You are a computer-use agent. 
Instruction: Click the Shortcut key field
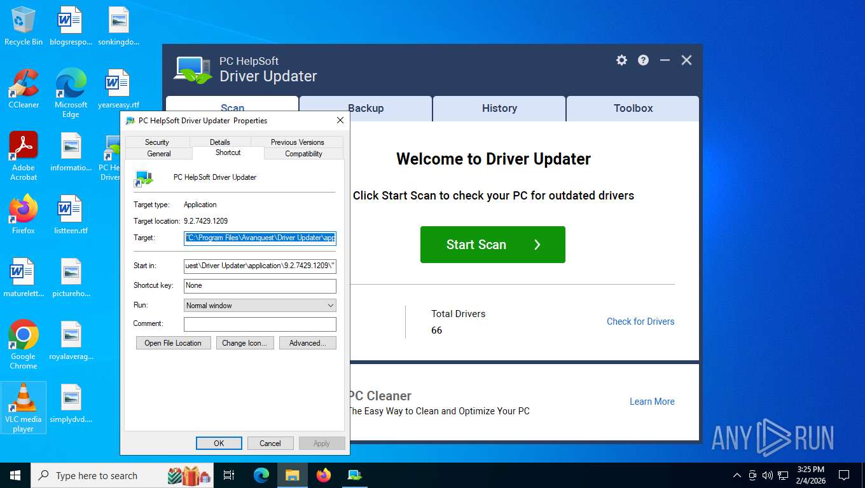260,286
